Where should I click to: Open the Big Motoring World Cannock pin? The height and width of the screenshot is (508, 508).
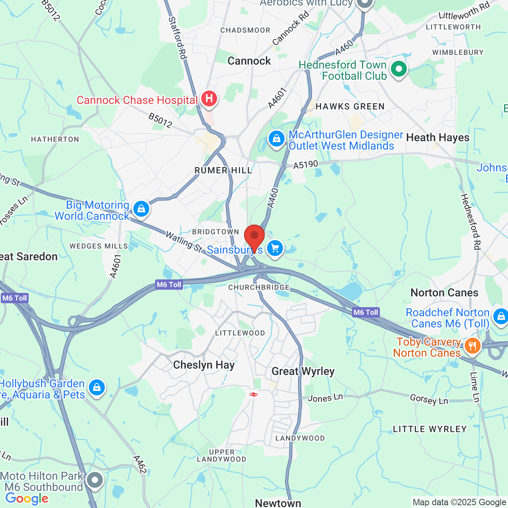point(141,209)
